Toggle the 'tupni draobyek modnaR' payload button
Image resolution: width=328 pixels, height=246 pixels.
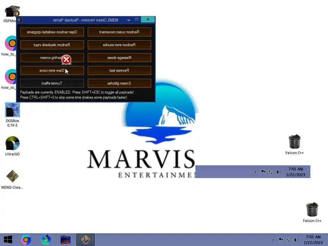52,45
